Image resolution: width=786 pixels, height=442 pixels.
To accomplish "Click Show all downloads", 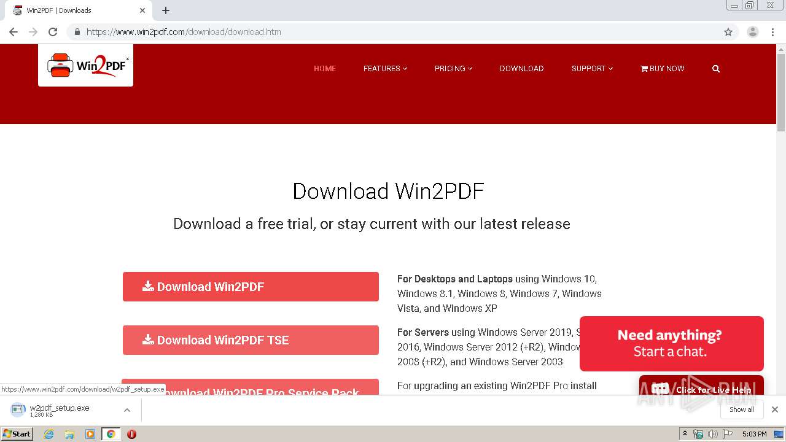I will (741, 409).
